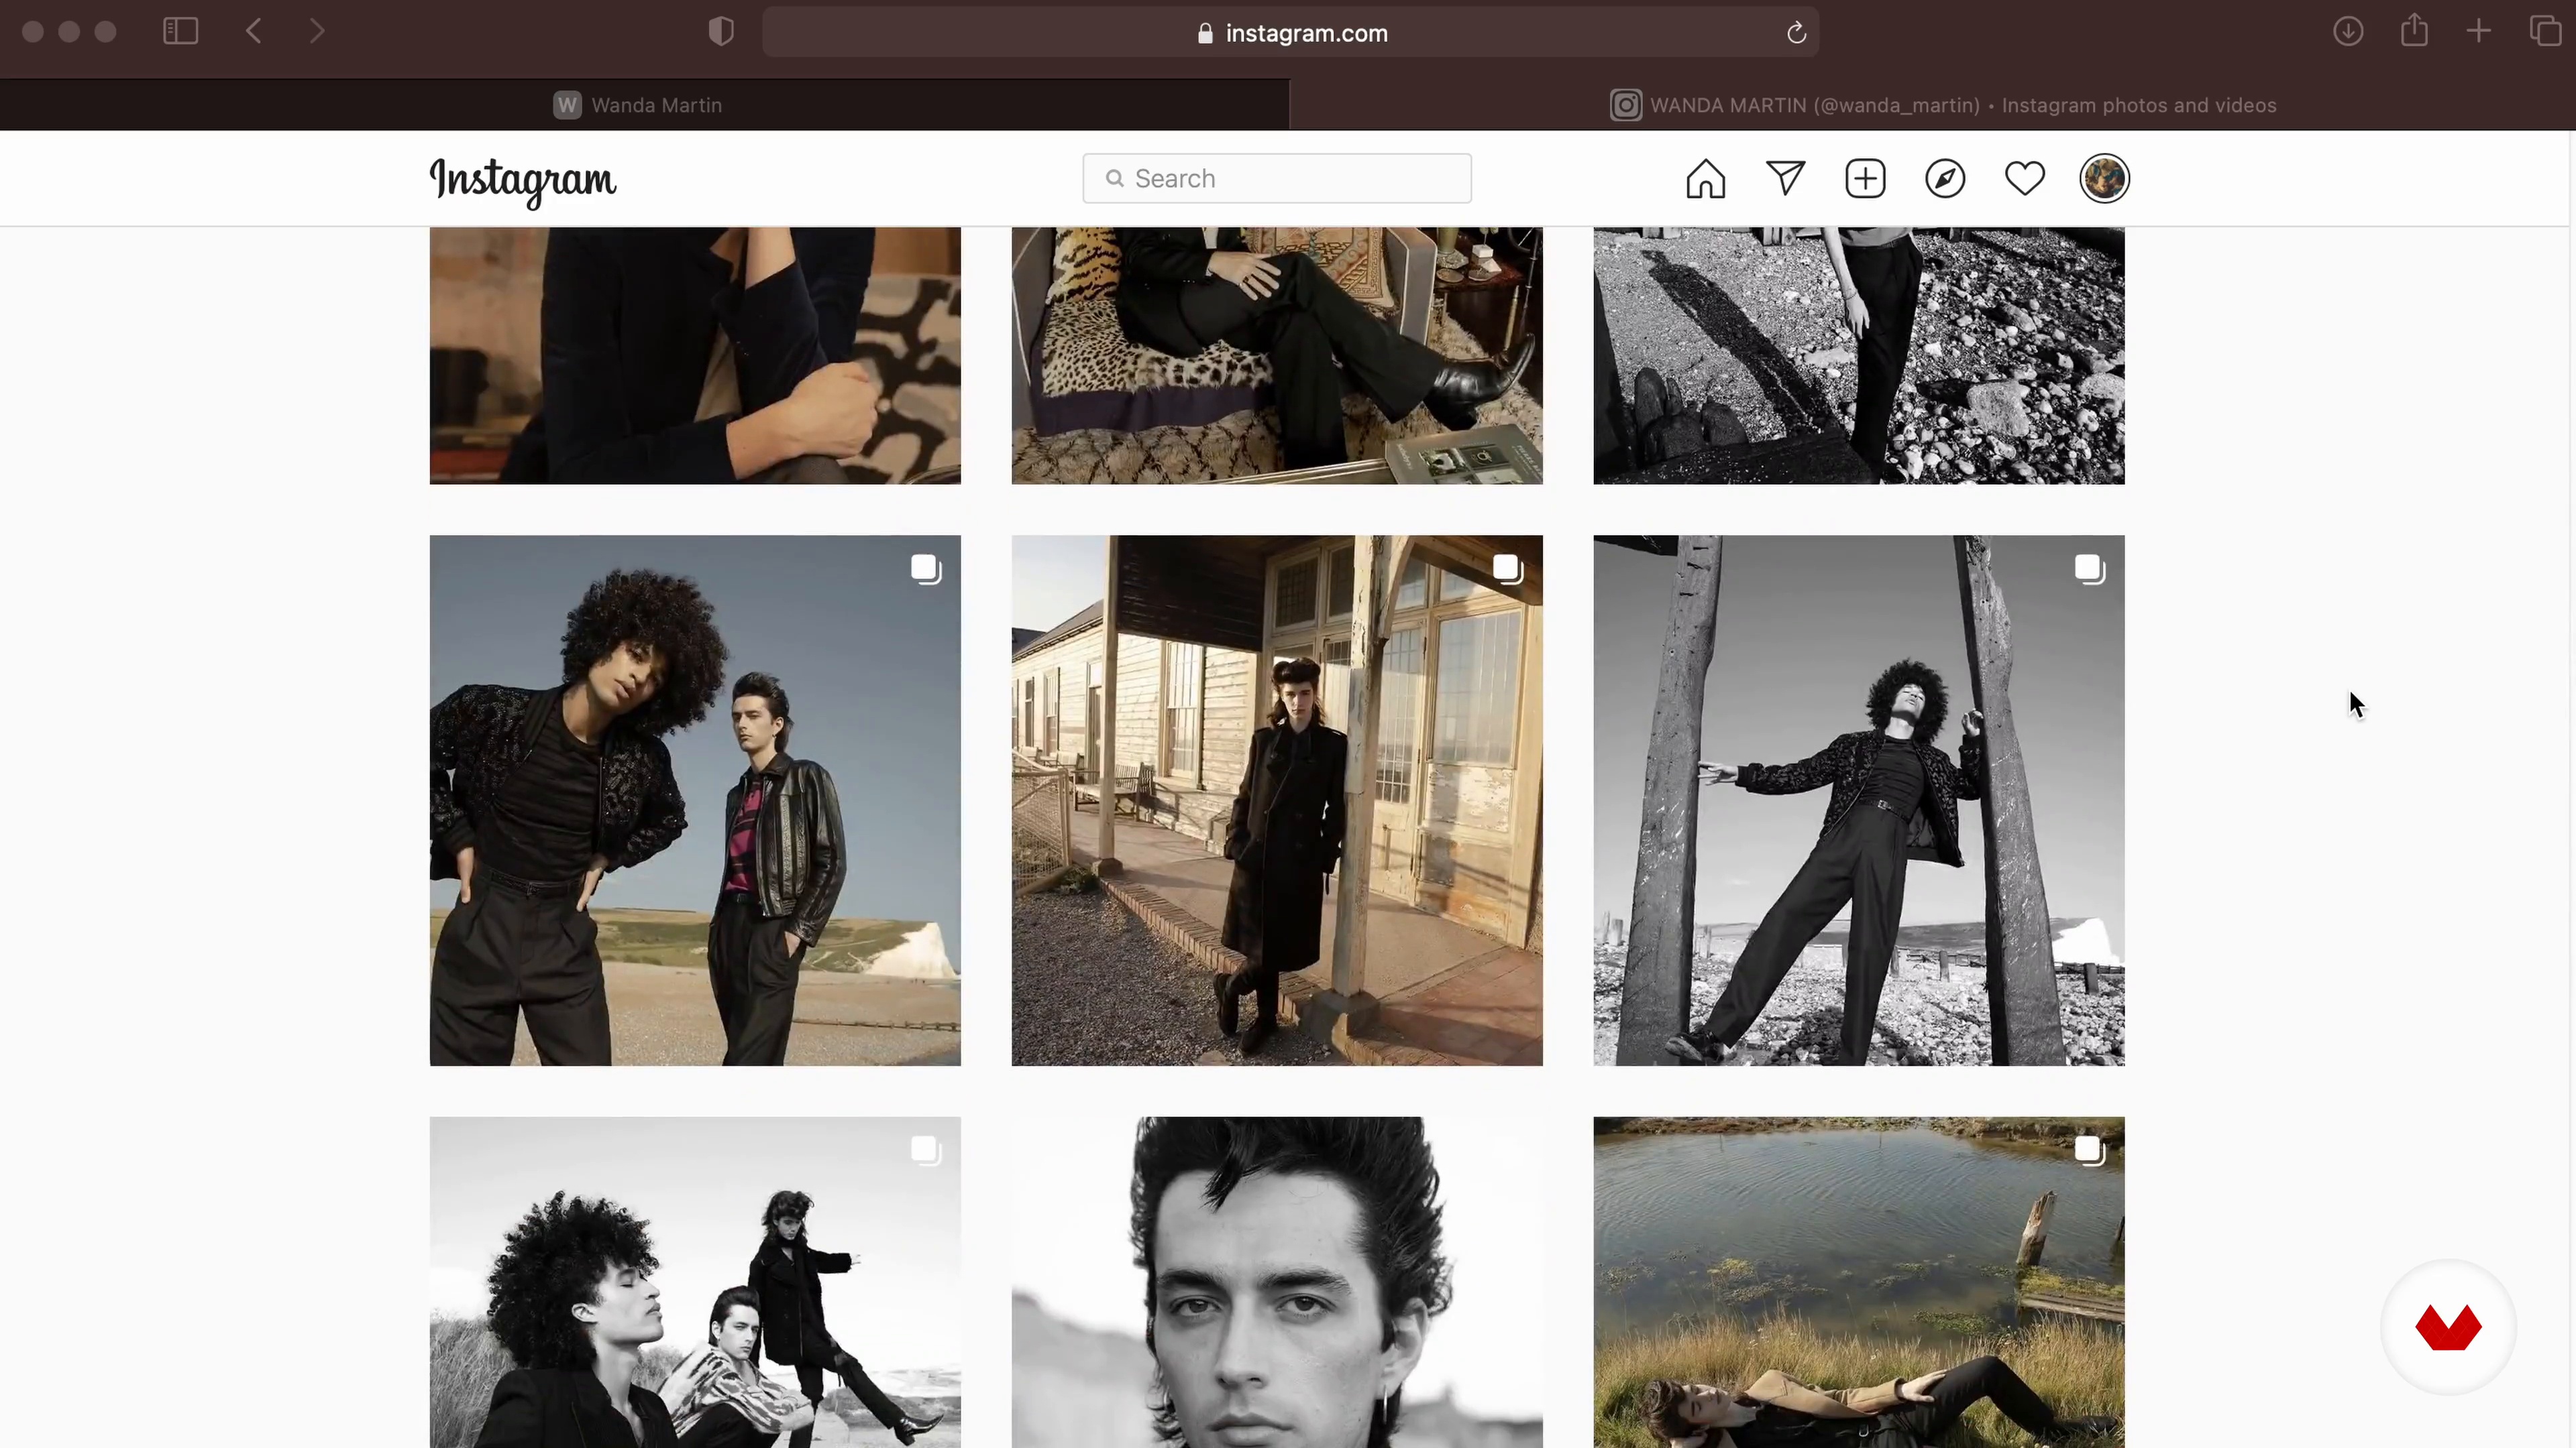Image resolution: width=2576 pixels, height=1448 pixels.
Task: Open black-and-white post between wooden posts
Action: (x=1858, y=800)
